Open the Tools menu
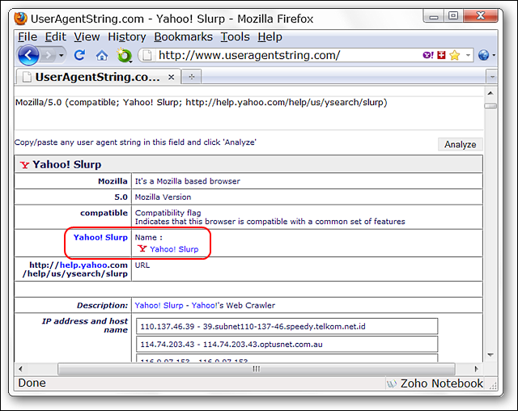 (x=235, y=36)
